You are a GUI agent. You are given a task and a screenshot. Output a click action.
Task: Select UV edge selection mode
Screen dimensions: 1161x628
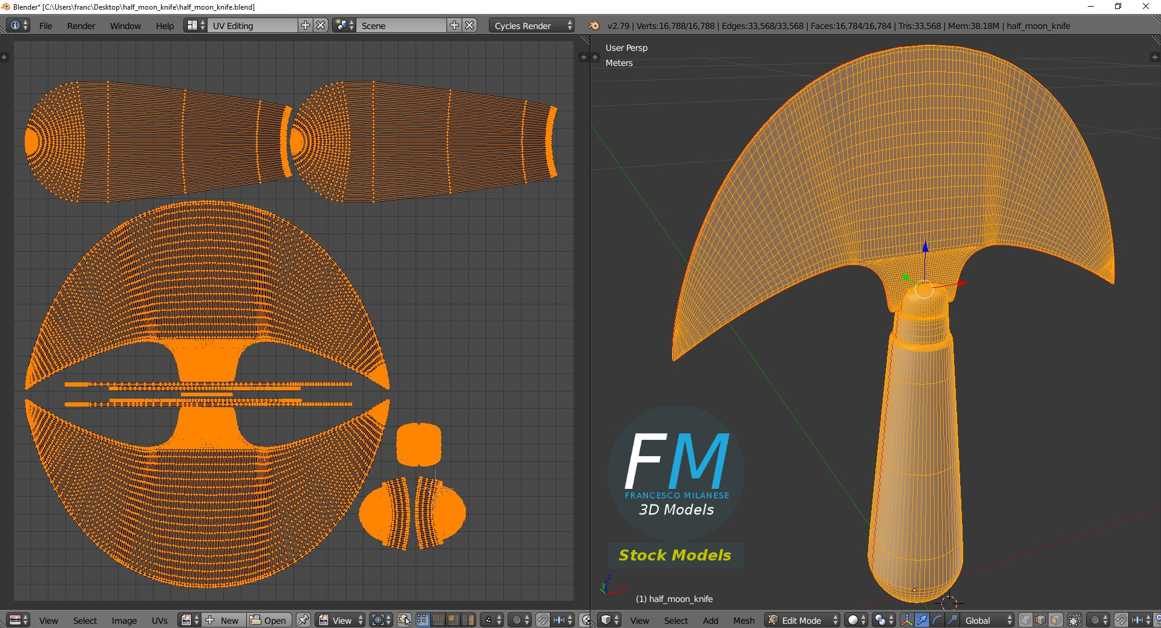point(438,620)
